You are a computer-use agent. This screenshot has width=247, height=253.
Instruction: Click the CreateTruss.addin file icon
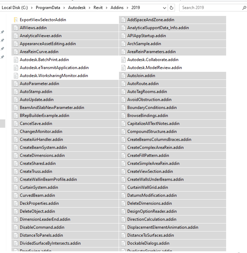point(16,171)
